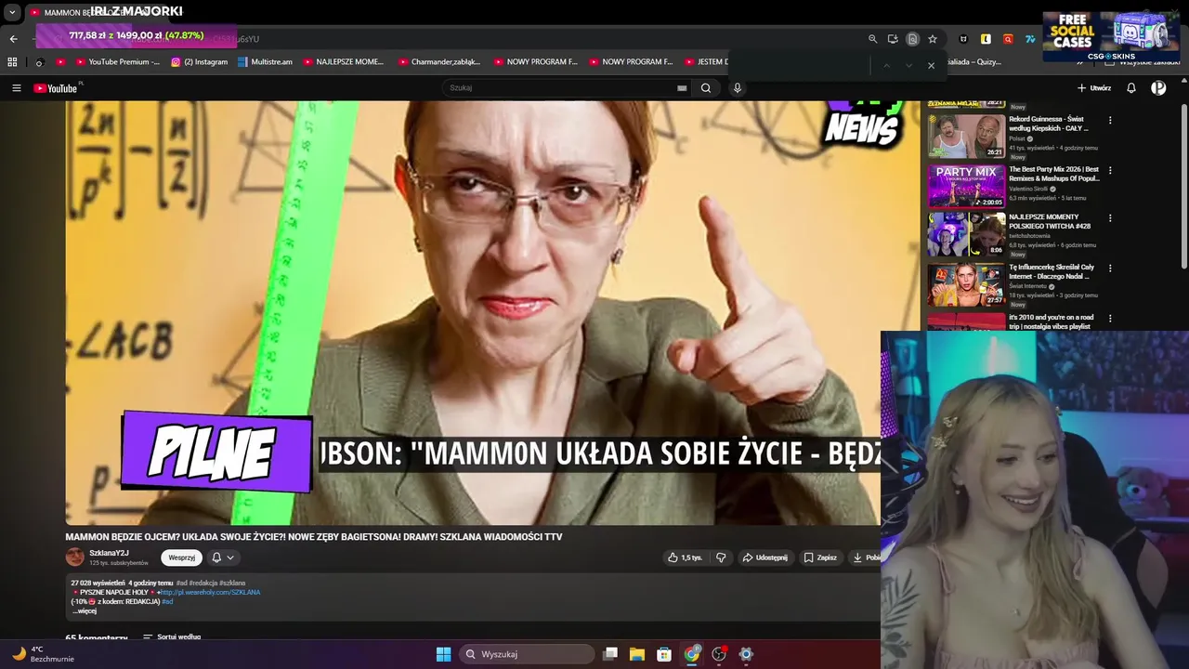
Task: Click the #redakcja hashtag
Action: pos(203,583)
